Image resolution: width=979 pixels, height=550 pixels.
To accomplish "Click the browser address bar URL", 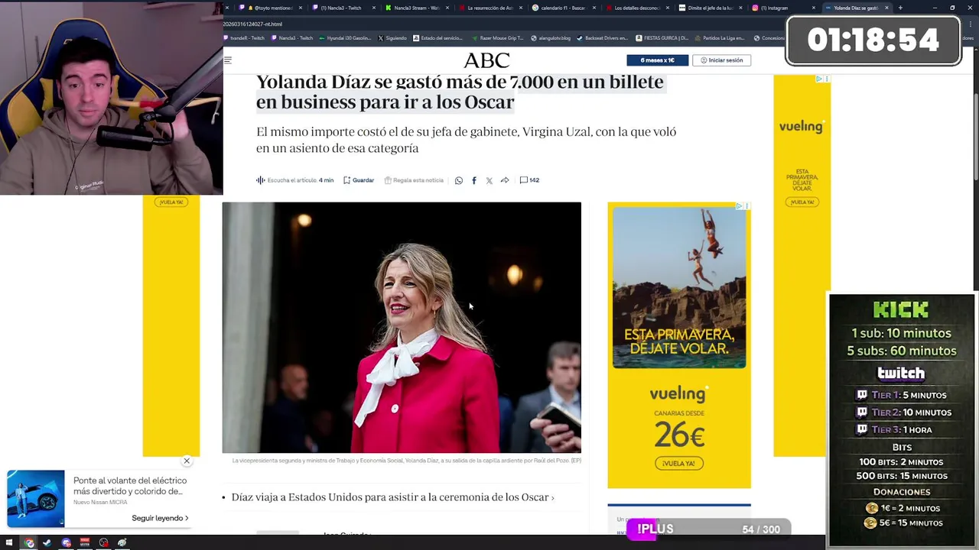I will point(252,24).
